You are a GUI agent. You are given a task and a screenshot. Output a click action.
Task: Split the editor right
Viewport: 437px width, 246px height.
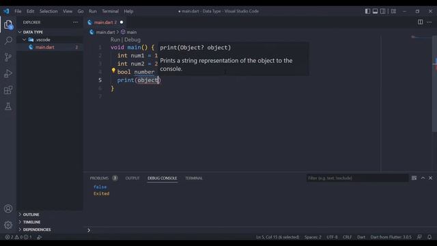tap(420, 22)
